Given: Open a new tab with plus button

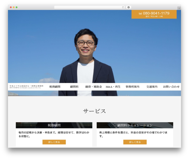Looking at the screenshot, I should [x=179, y=8].
